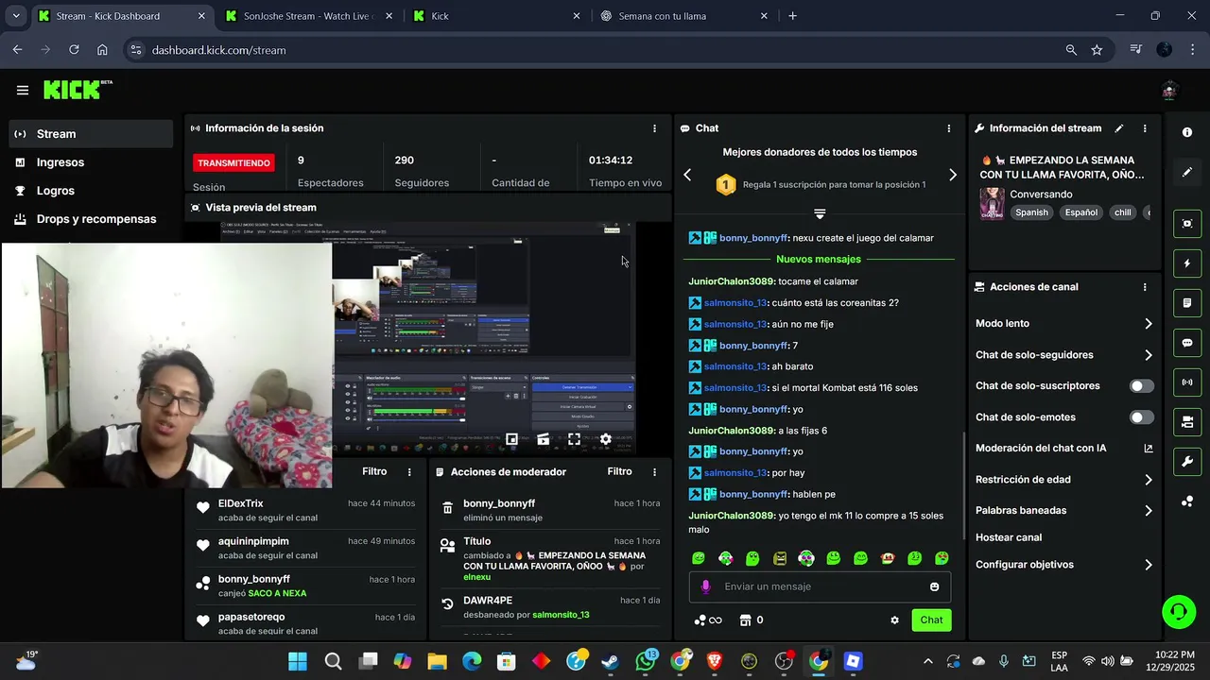Click the Spanish tag chip
This screenshot has width=1210, height=680.
click(x=1031, y=212)
